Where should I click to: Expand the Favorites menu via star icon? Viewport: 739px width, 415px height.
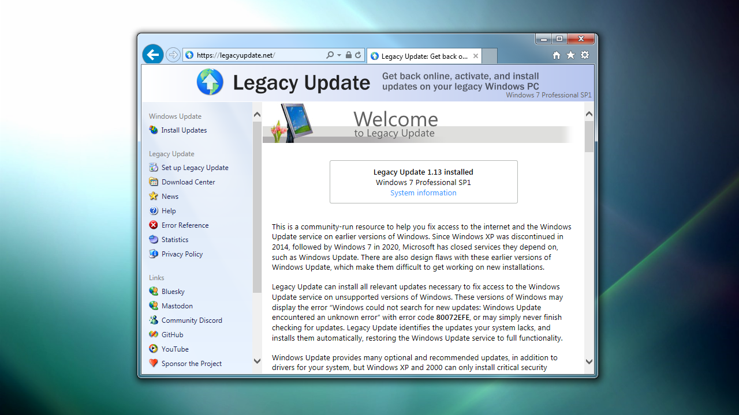570,55
